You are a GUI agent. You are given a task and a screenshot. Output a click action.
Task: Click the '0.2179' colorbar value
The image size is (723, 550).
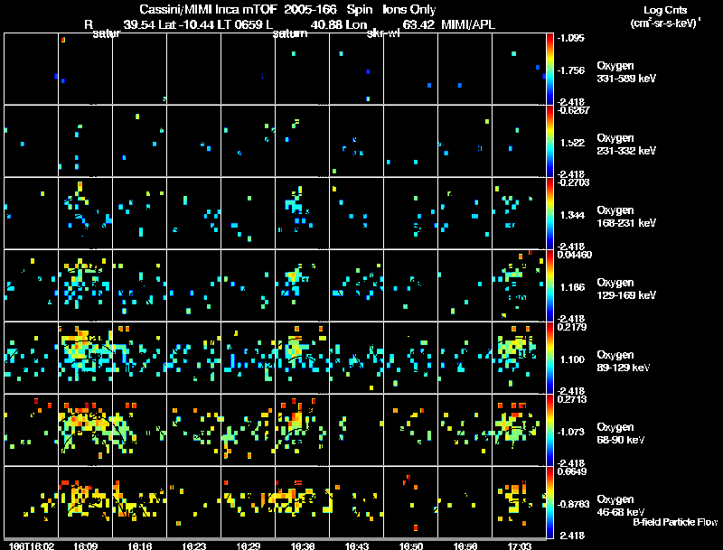click(x=571, y=327)
